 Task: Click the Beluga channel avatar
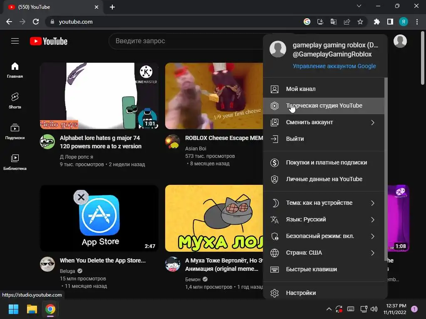point(47,264)
